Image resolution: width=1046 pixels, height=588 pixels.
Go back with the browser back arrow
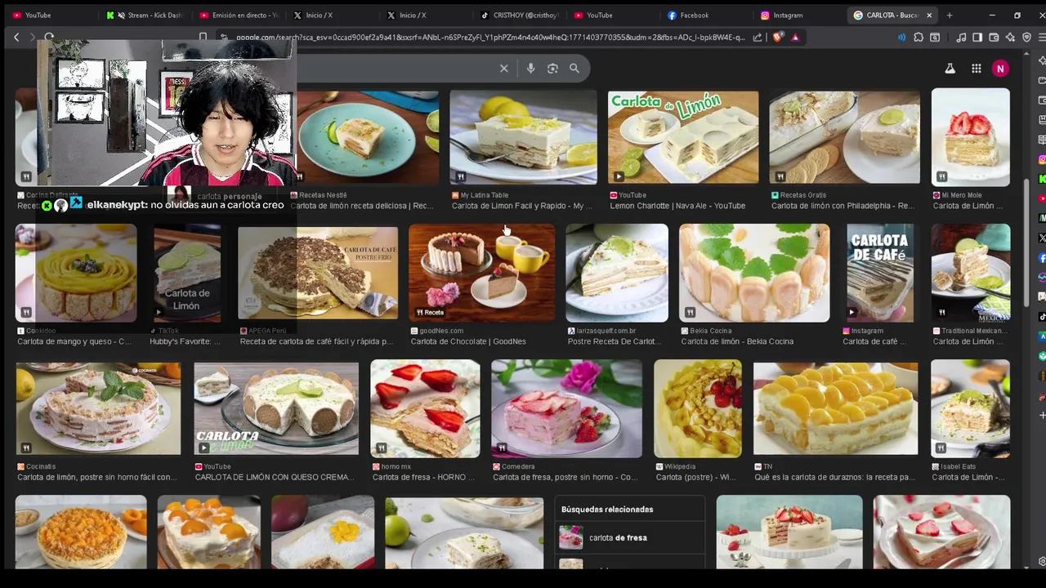click(16, 37)
